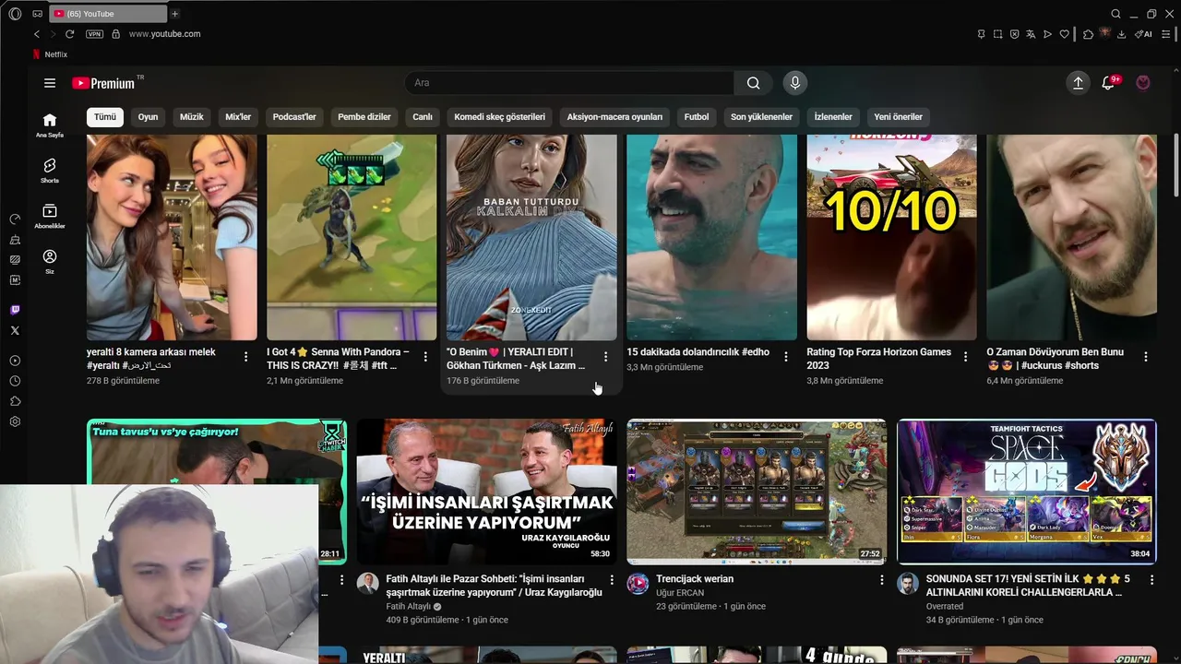This screenshot has height=664, width=1181.
Task: Open the Fatih Altaylı channel name link
Action: (x=409, y=607)
